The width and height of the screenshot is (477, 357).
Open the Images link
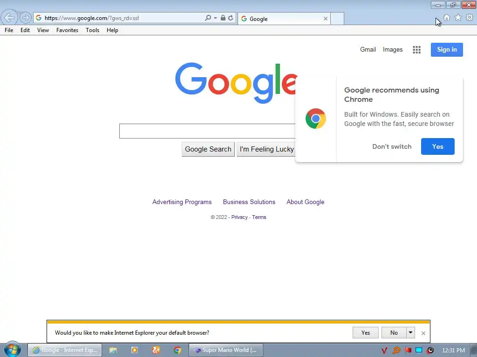pos(392,49)
